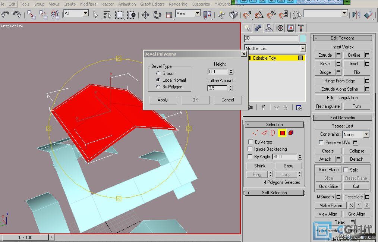Open the Modifier List dropdown
Screen dimensions: 378x242
(x=303, y=48)
